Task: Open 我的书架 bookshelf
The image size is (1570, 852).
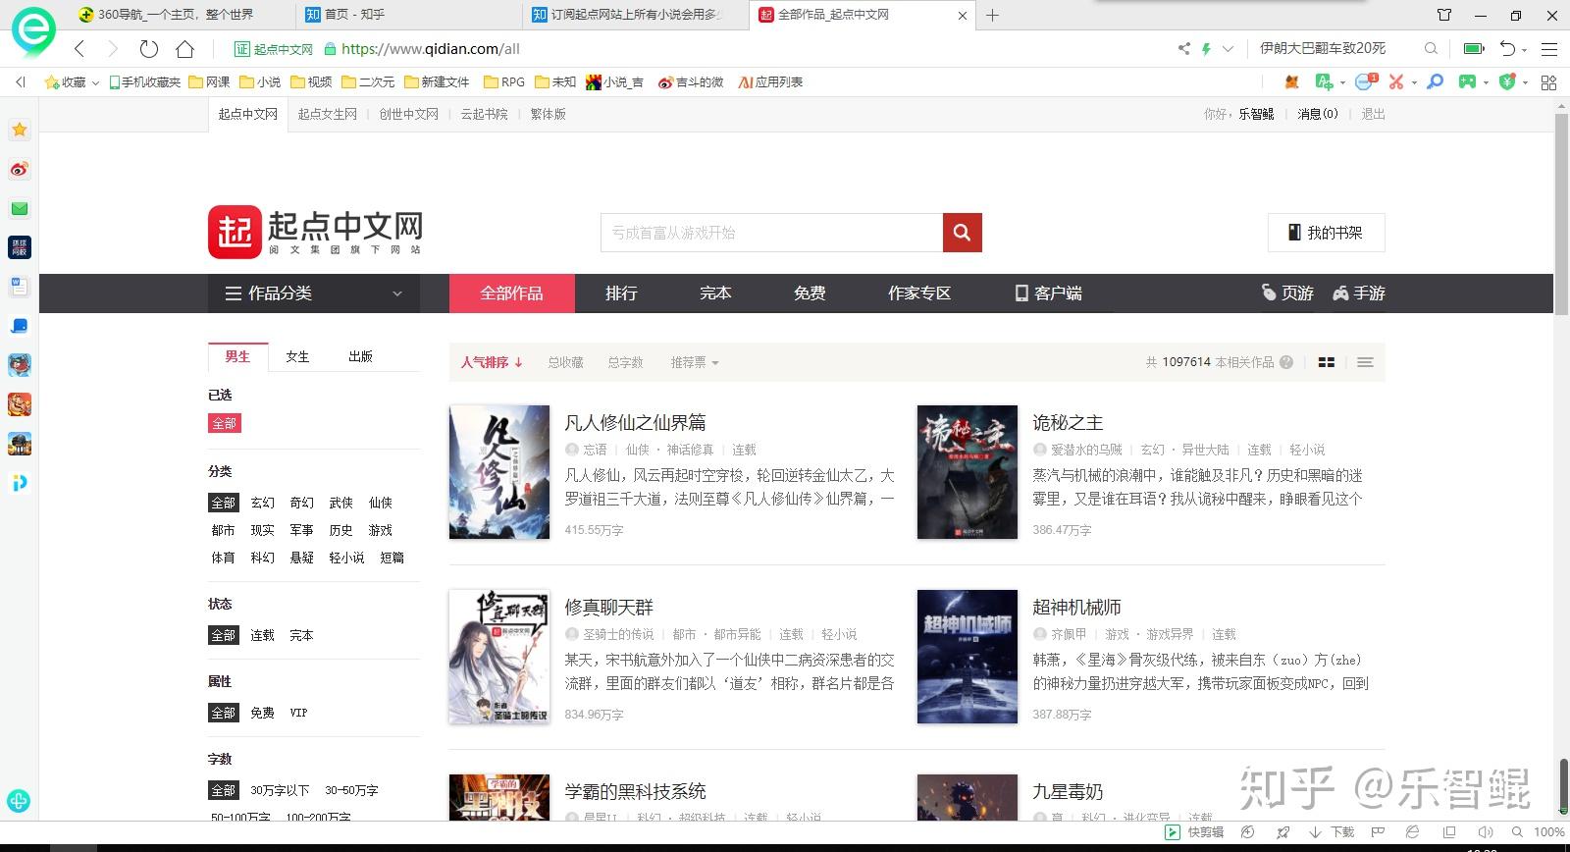Action: (1326, 233)
